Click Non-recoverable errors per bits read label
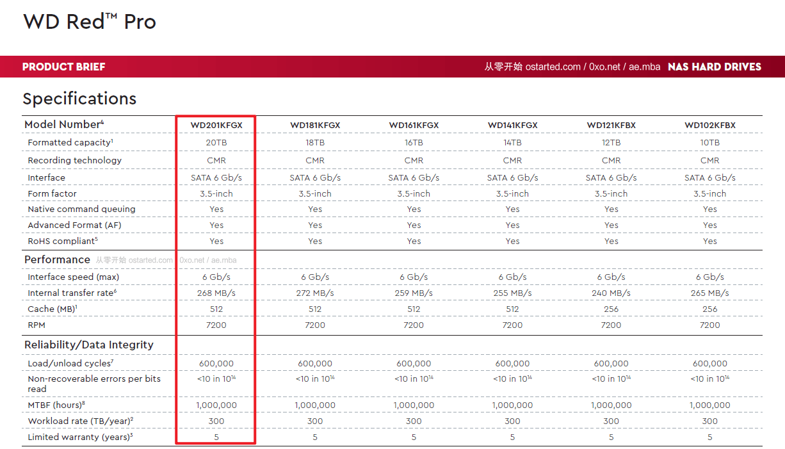 point(94,384)
